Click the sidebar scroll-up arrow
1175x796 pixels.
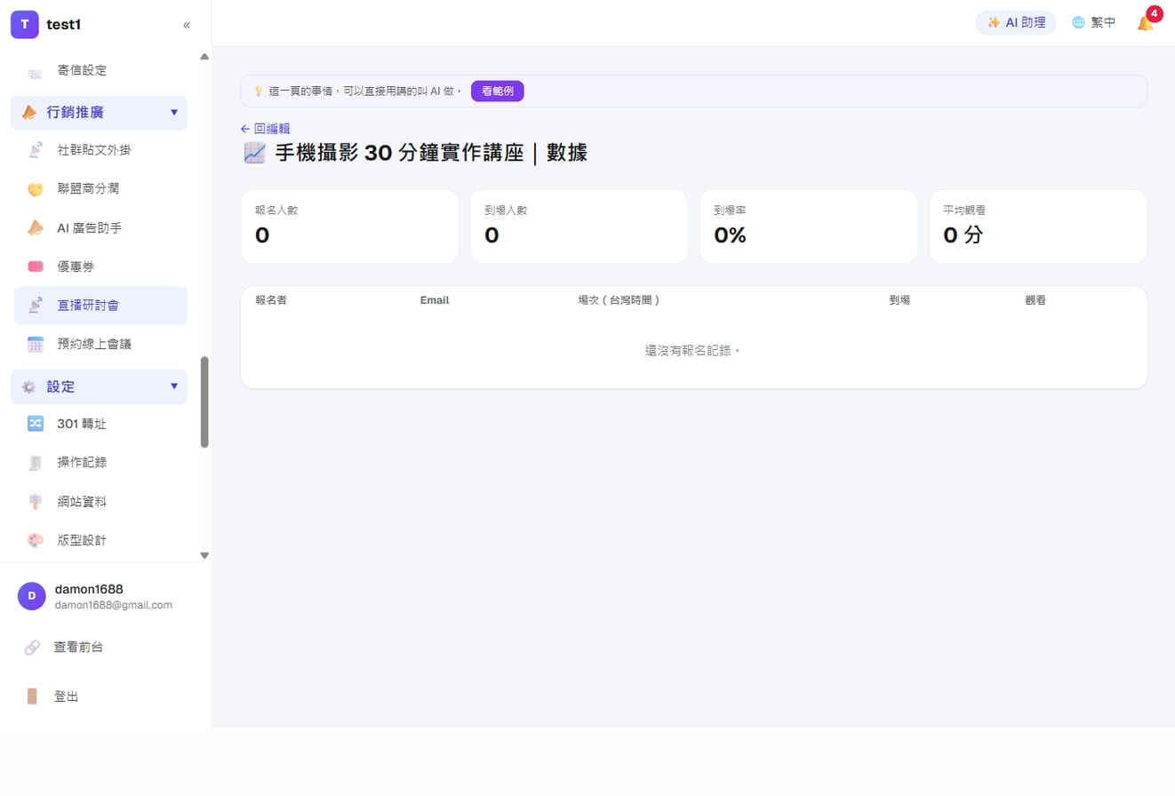coord(204,57)
